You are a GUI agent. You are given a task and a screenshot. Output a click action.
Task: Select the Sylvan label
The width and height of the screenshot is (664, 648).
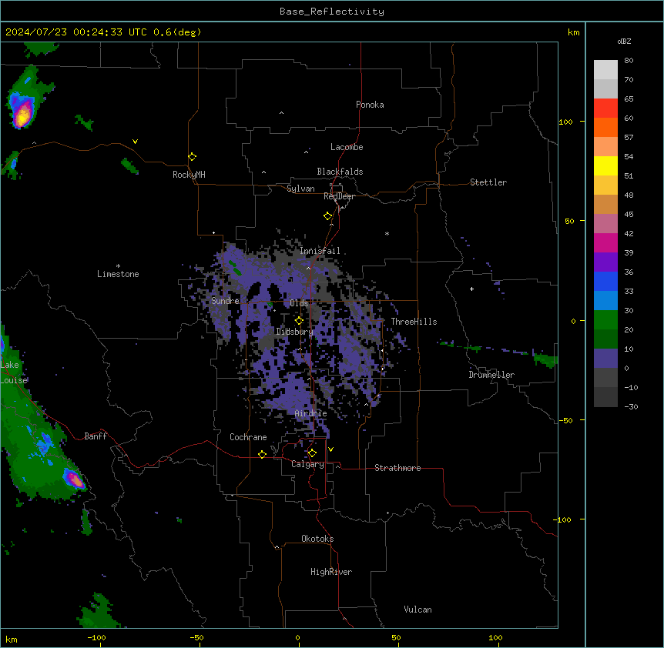[300, 189]
